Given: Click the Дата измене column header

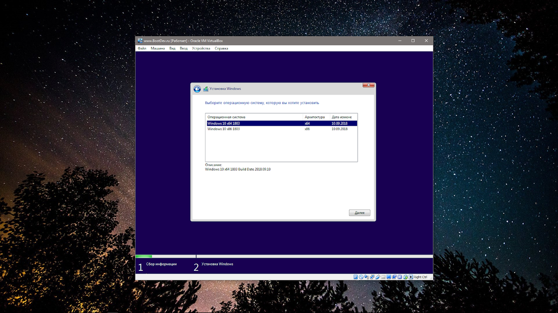Looking at the screenshot, I should click(x=343, y=117).
